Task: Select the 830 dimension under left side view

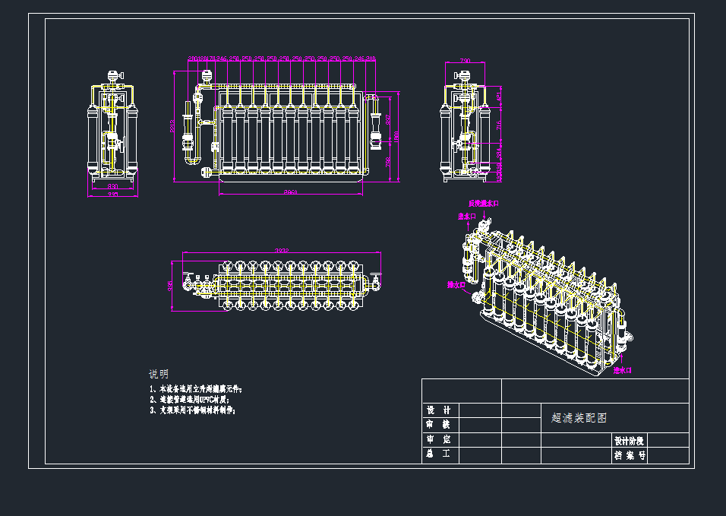Action: [112, 186]
